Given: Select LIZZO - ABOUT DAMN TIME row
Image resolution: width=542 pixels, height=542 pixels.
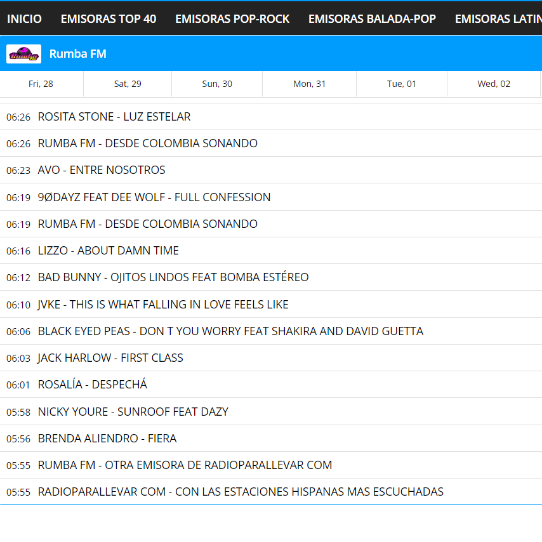Looking at the screenshot, I should click(x=271, y=251).
